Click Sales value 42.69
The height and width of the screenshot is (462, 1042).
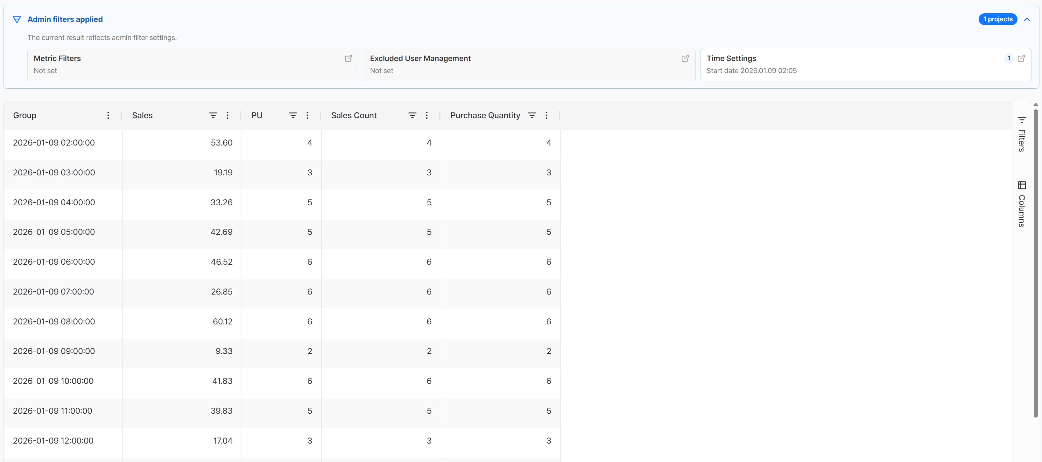tap(222, 232)
